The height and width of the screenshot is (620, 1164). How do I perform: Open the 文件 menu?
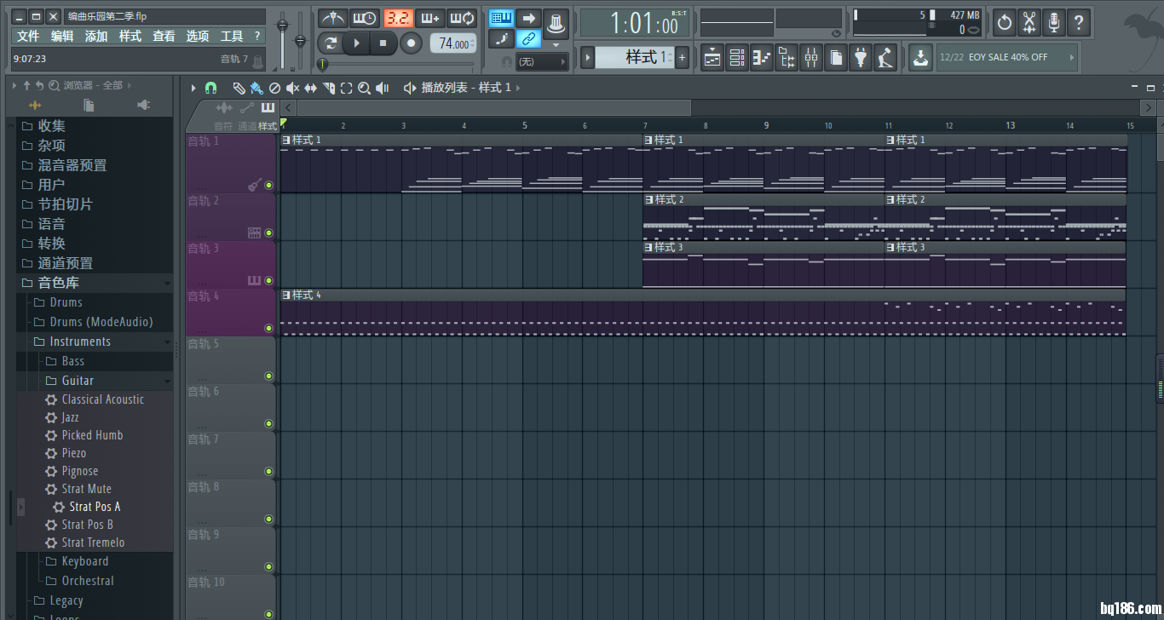pyautogui.click(x=28, y=36)
